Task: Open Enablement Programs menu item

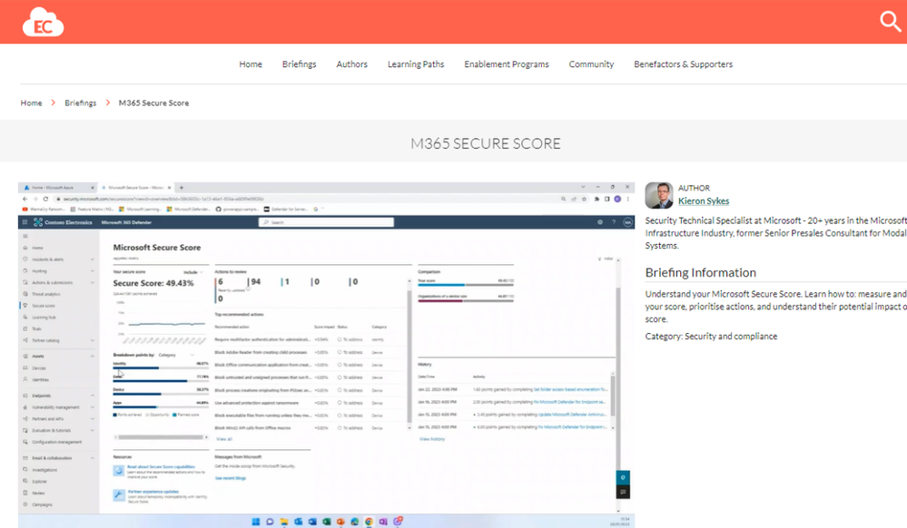Action: tap(506, 64)
